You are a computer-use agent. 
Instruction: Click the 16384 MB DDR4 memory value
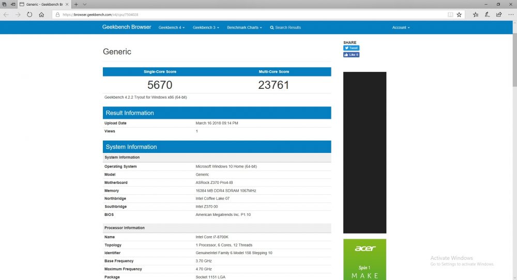225,191
